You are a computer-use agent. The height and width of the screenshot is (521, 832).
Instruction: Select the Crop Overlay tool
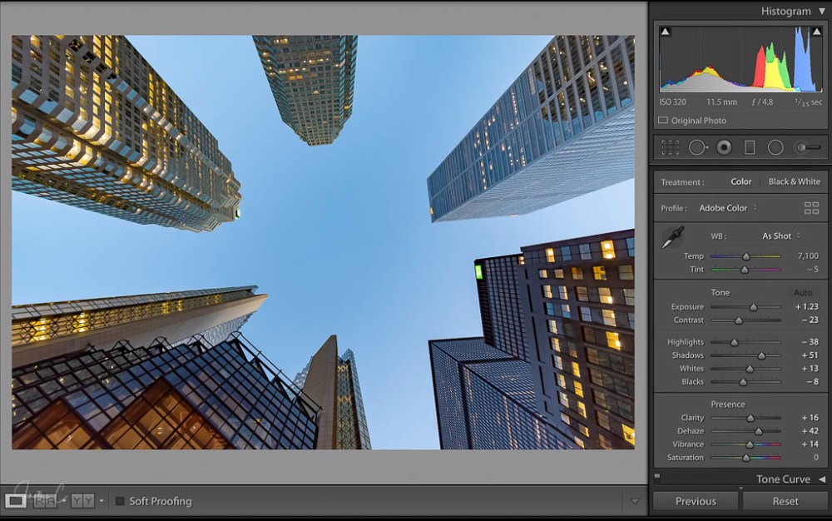[x=670, y=147]
